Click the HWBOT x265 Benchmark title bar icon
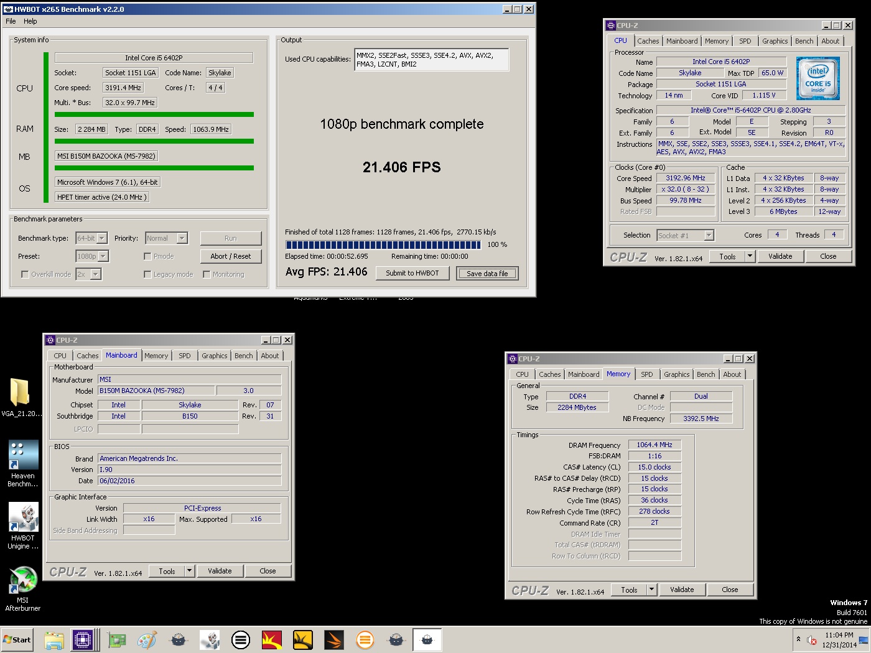This screenshot has width=871, height=653. 8,9
